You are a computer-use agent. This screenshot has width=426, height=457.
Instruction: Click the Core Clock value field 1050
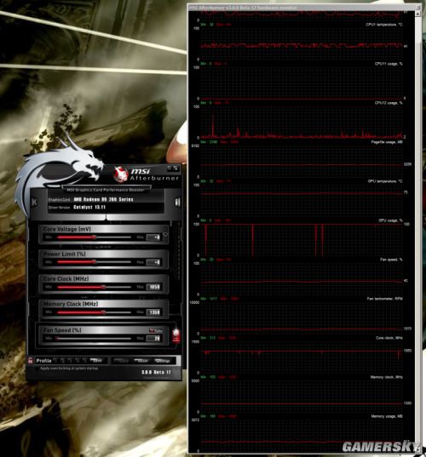pos(153,287)
